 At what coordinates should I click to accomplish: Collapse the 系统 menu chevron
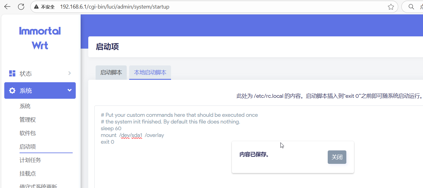[70, 90]
